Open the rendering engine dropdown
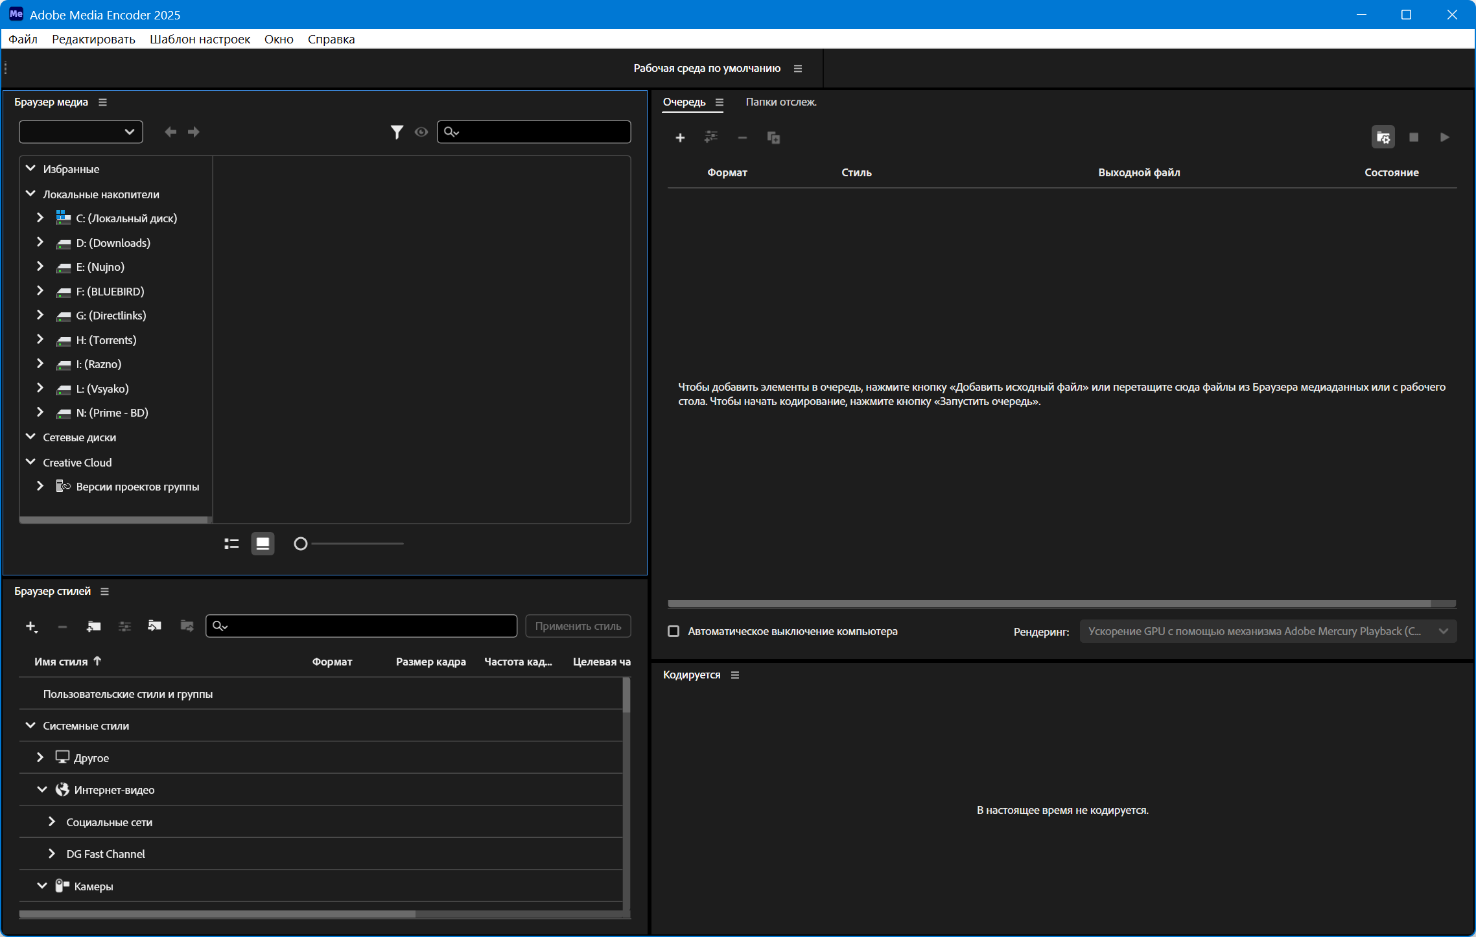This screenshot has width=1476, height=937. tap(1267, 631)
